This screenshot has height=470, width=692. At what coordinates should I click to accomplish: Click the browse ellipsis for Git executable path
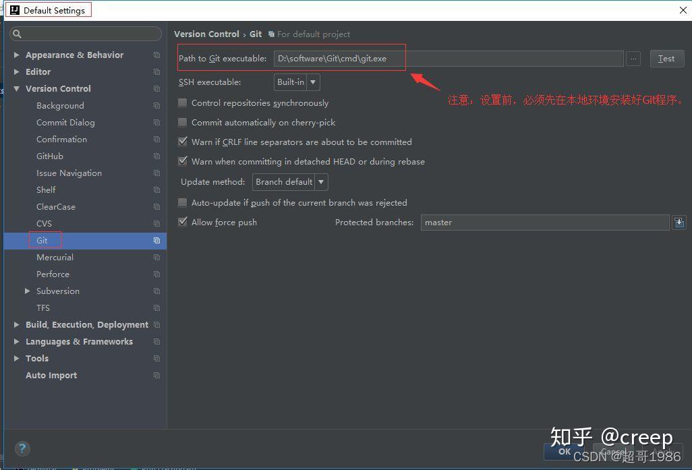[633, 58]
